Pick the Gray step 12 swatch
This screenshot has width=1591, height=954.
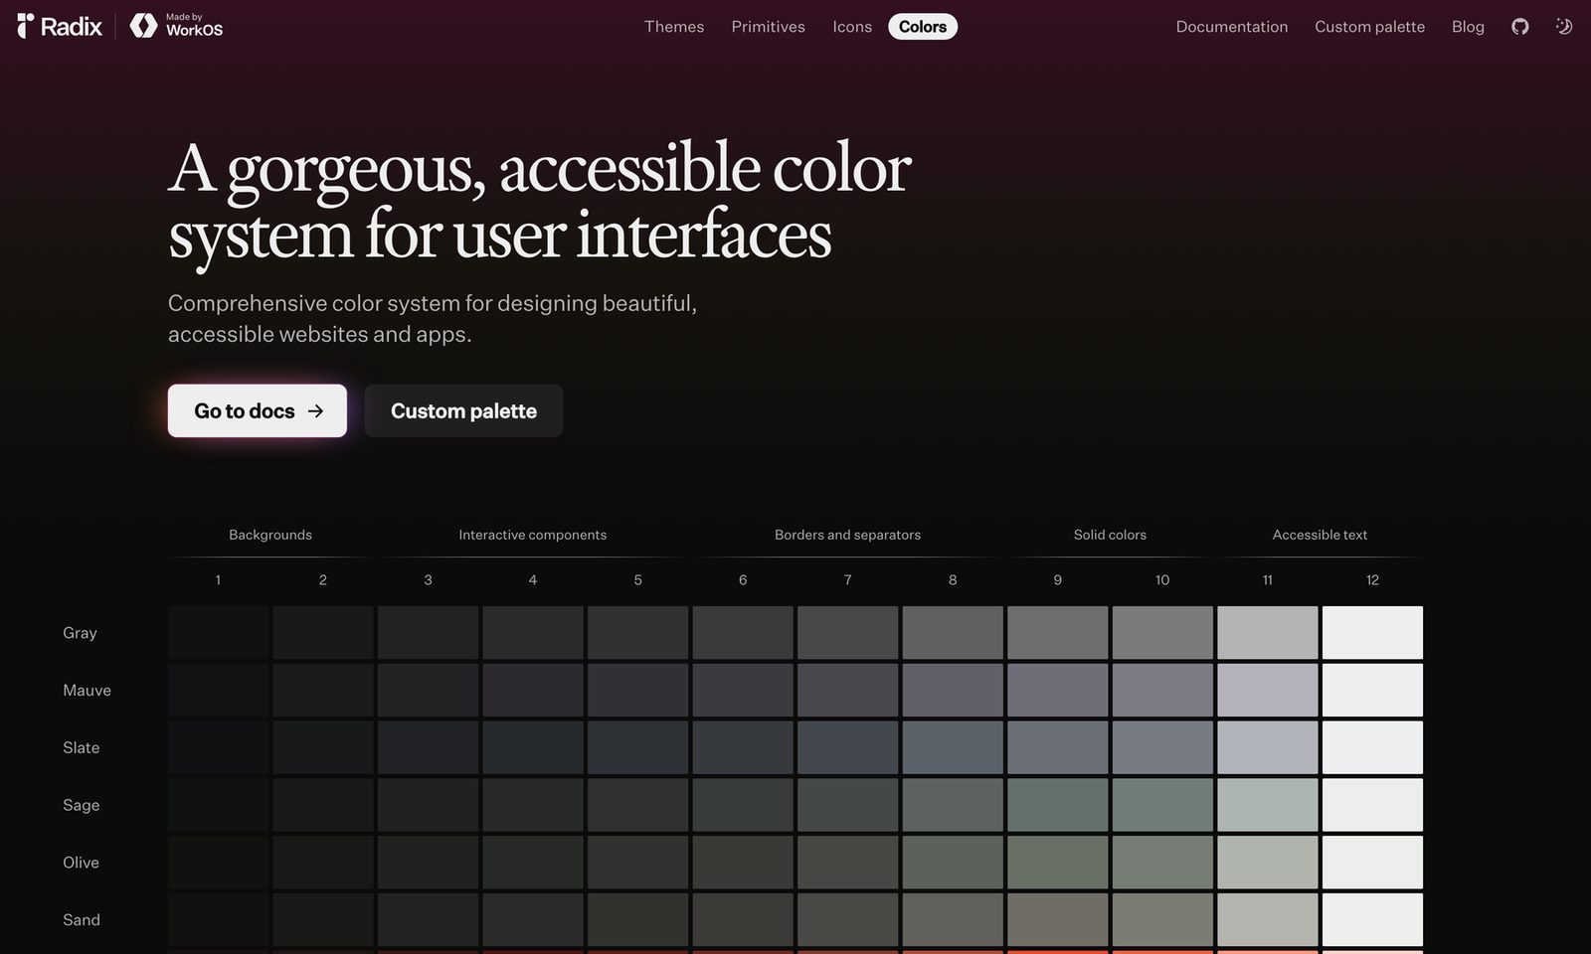tap(1372, 633)
